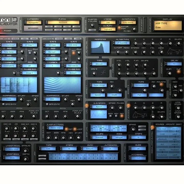
Task: Click the Browser button
Action: (x=33, y=28)
